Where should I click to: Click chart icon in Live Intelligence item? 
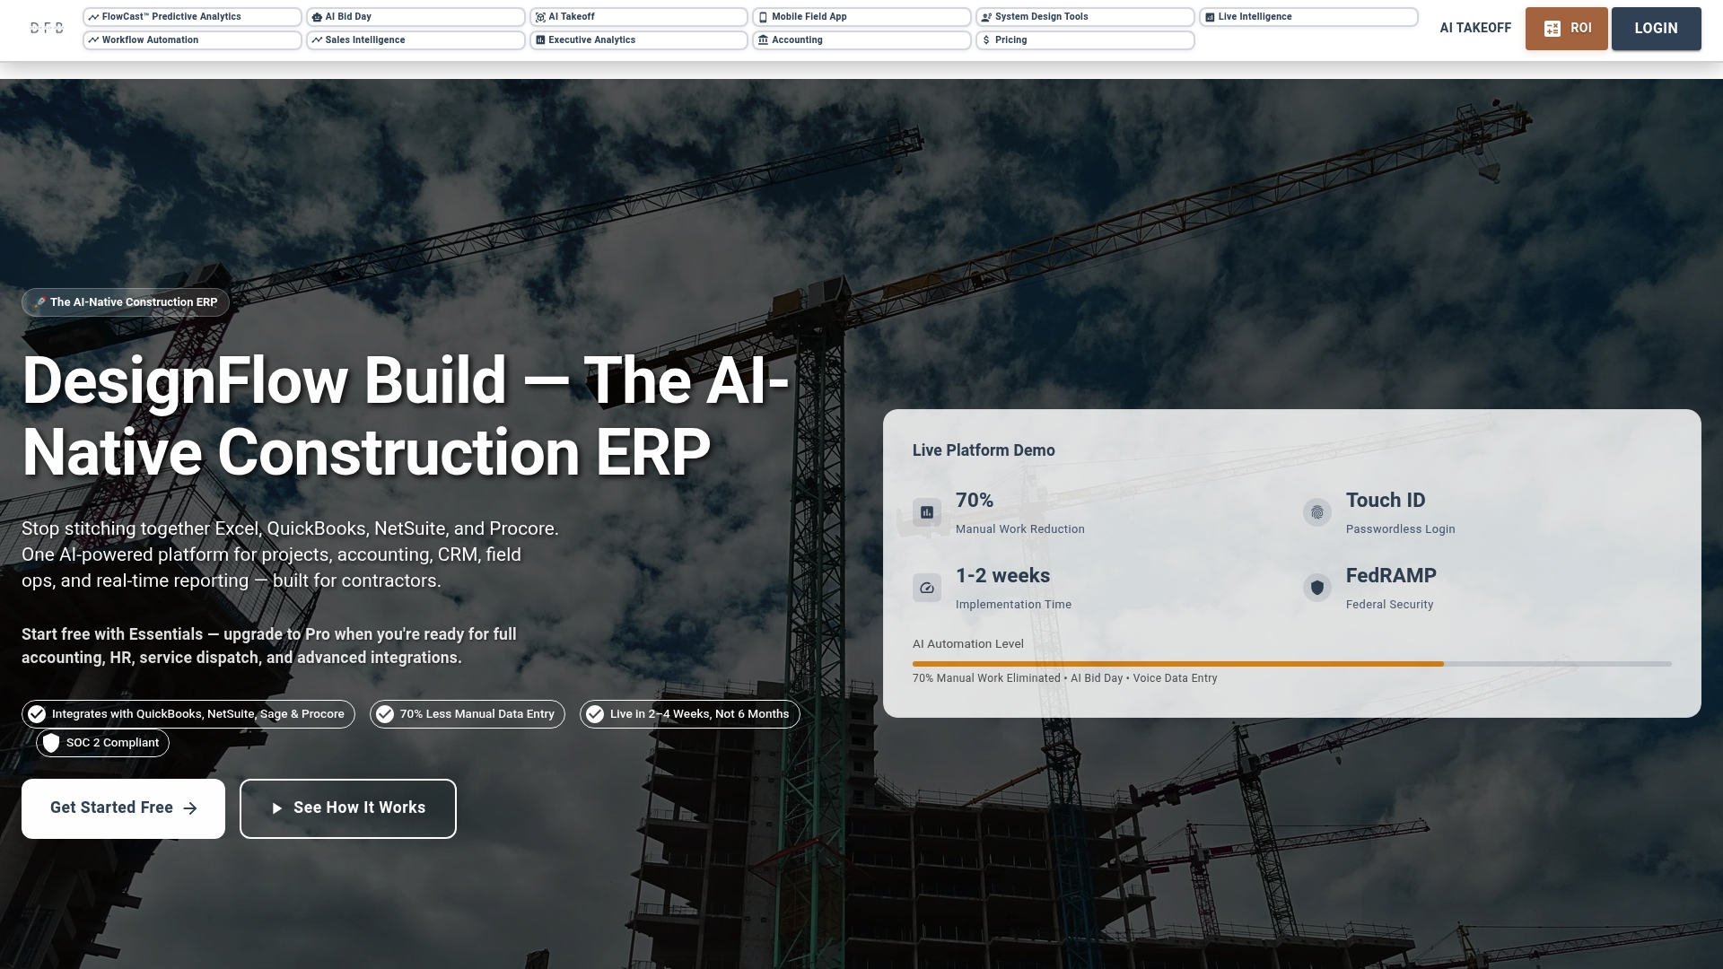[x=1210, y=17]
